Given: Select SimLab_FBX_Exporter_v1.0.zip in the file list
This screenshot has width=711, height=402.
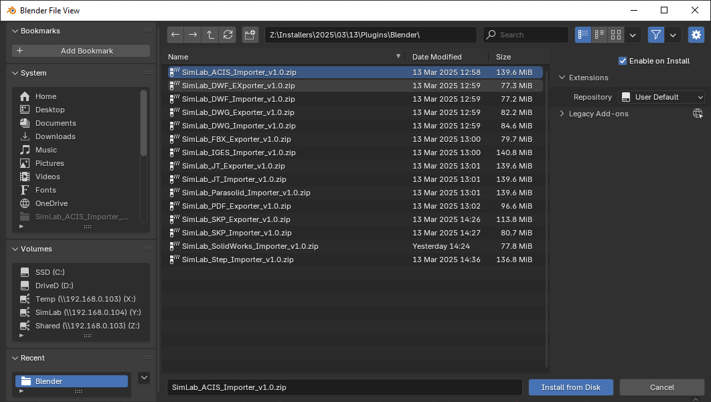Looking at the screenshot, I should [234, 139].
